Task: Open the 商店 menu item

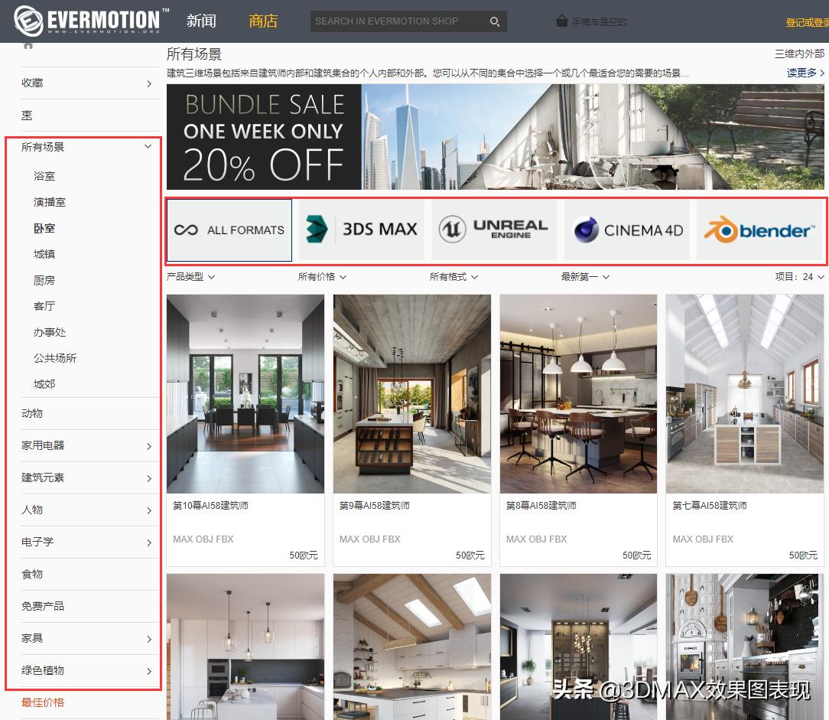Action: [x=263, y=21]
